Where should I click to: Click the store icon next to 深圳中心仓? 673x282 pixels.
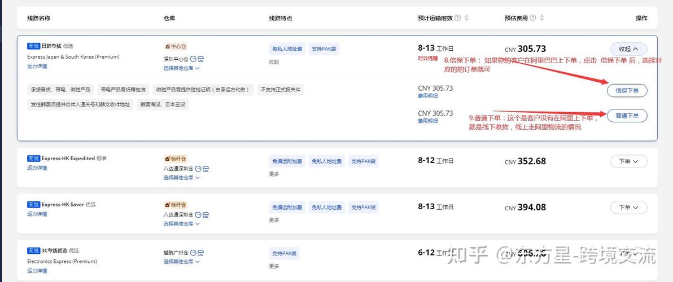[x=201, y=59]
